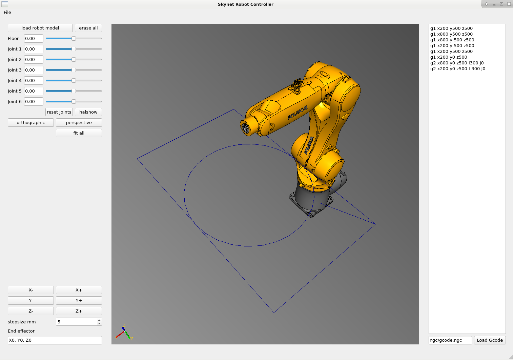Click the keep-above arrow icon in title bar

[x=487, y=4]
